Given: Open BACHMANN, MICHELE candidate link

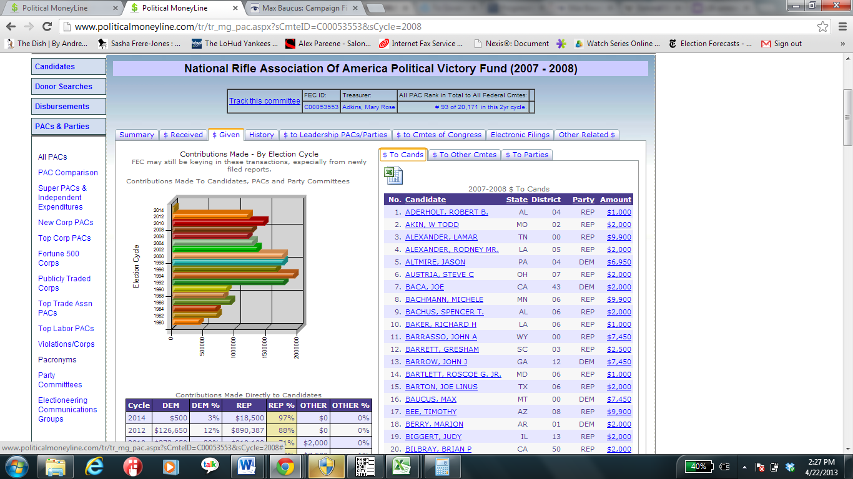Looking at the screenshot, I should tap(444, 299).
